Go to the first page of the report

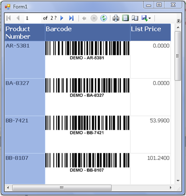[x=9, y=18]
